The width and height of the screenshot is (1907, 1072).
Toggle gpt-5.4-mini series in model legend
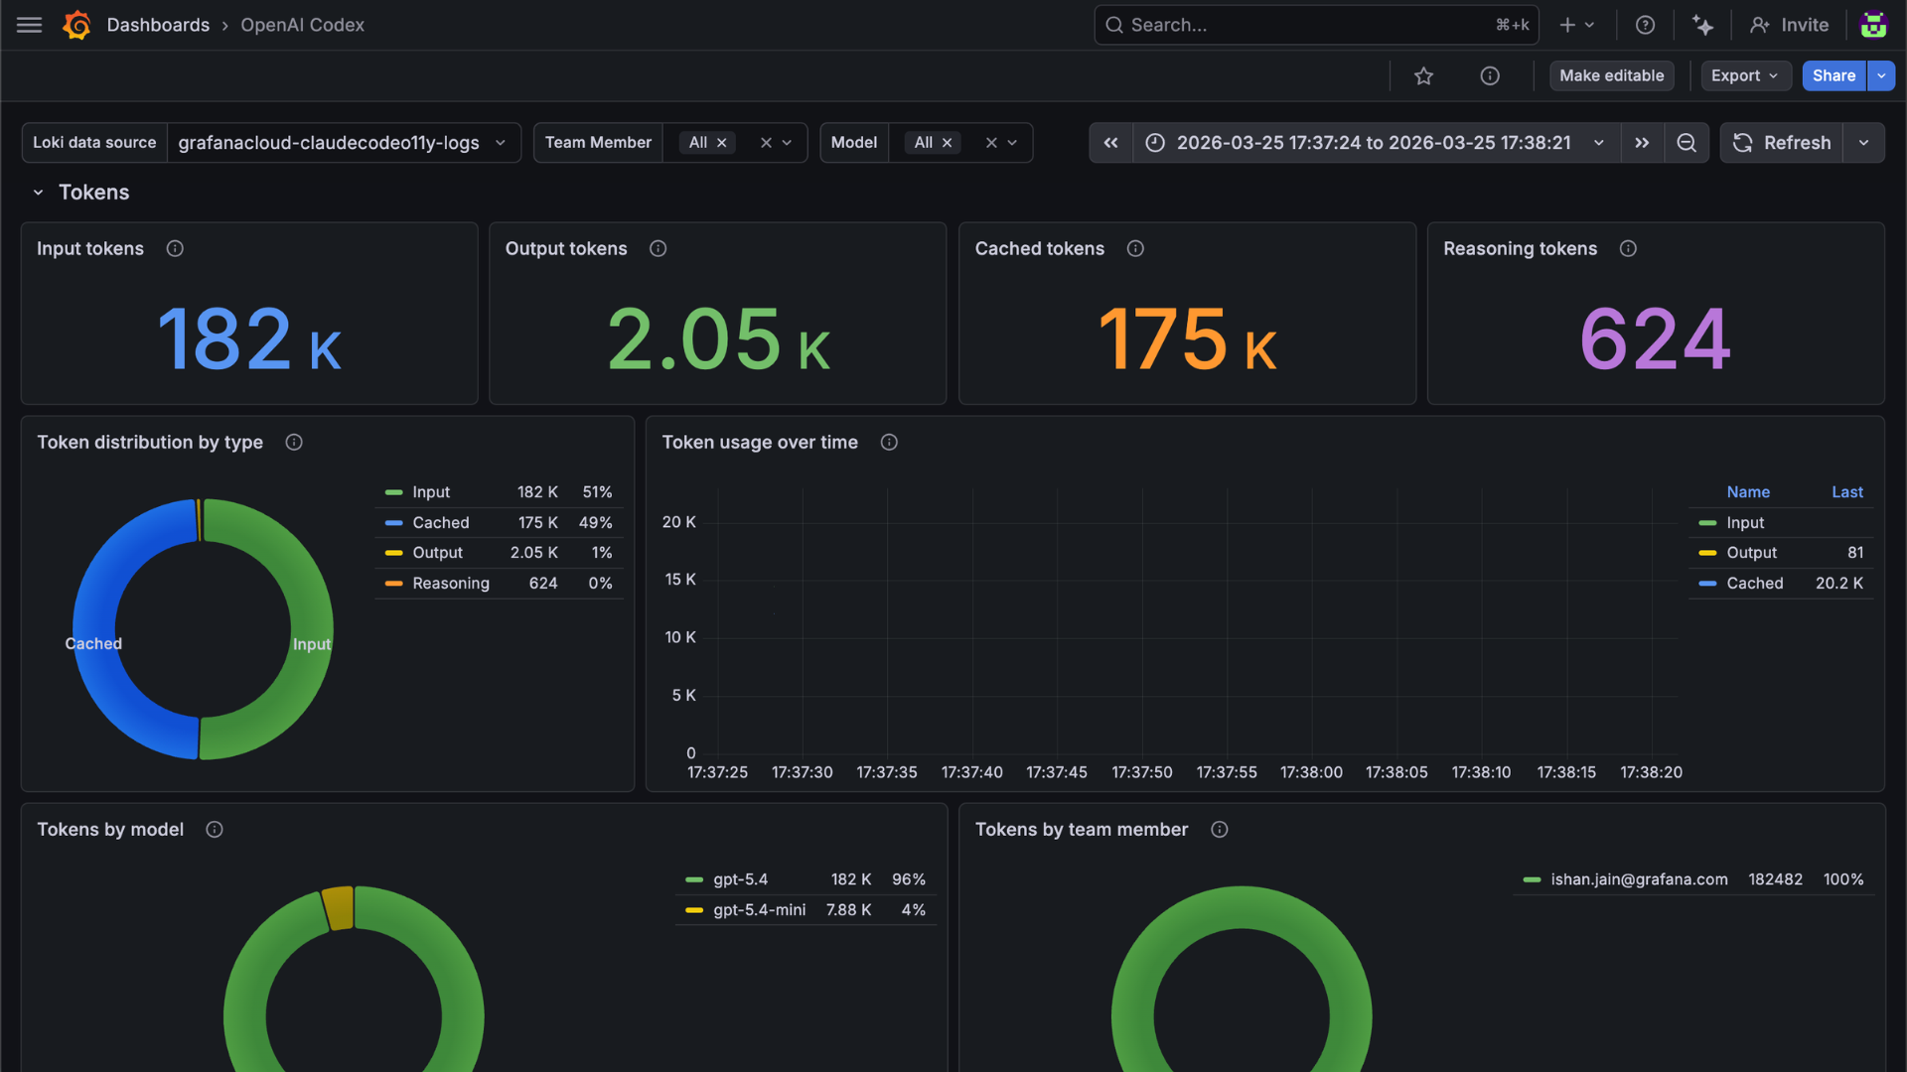click(759, 910)
